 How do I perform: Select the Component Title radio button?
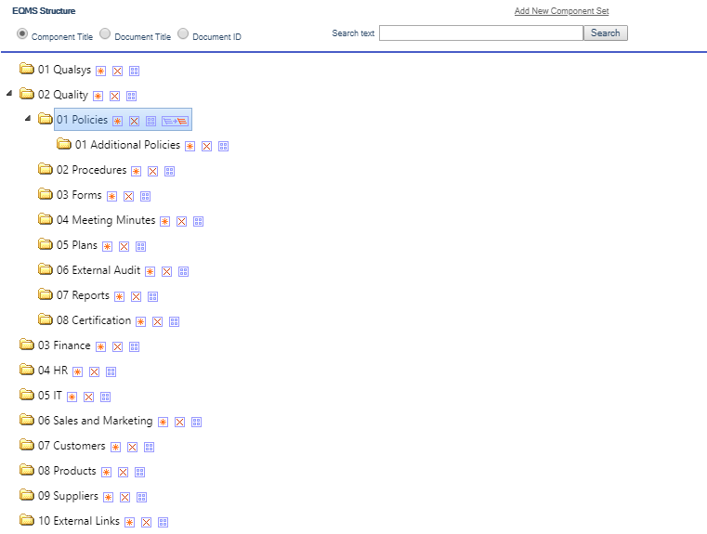[22, 33]
